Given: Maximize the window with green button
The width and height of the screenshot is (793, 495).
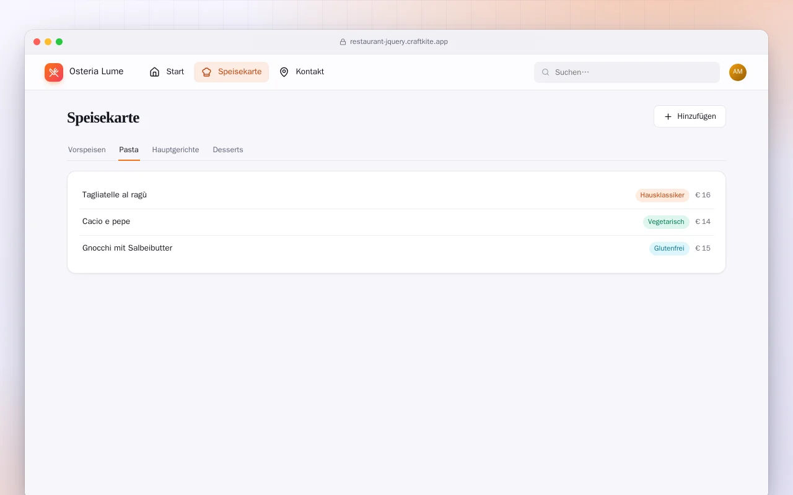Looking at the screenshot, I should [x=59, y=42].
